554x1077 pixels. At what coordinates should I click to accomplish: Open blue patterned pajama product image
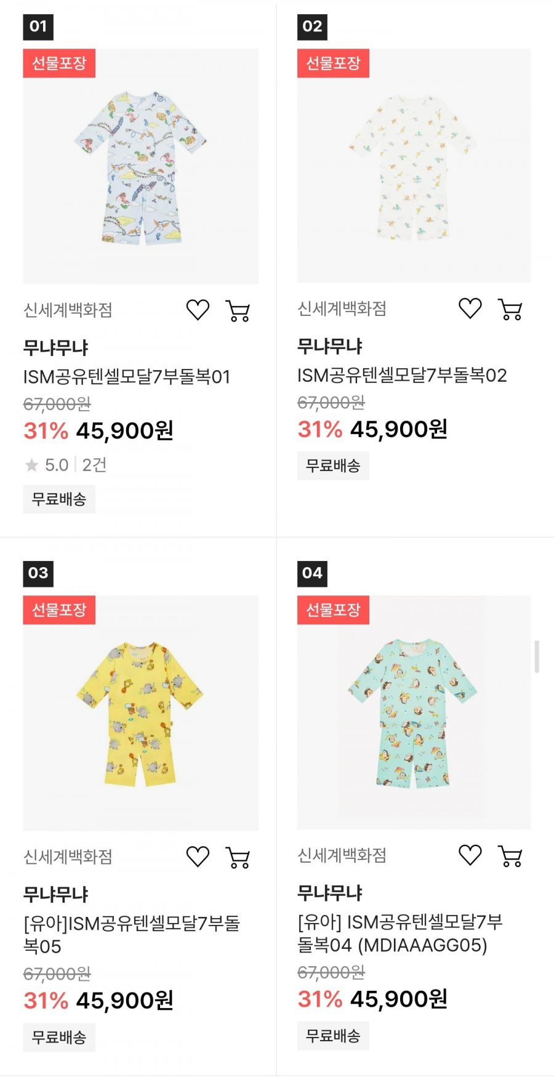(140, 166)
